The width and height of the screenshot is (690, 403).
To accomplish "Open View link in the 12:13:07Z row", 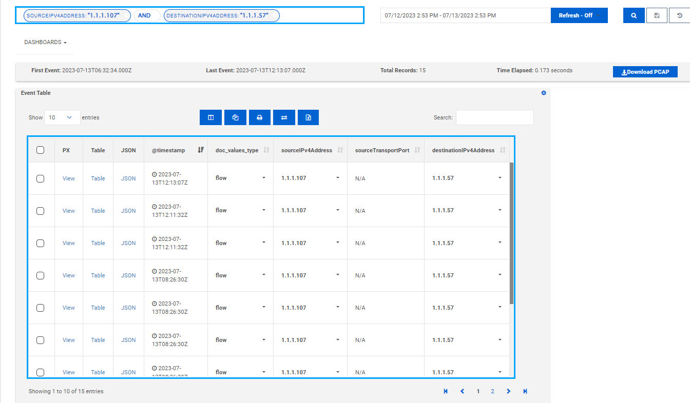I will click(69, 178).
